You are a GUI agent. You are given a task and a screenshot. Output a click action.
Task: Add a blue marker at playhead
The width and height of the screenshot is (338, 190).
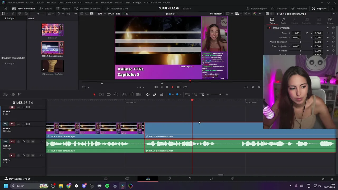point(177,94)
